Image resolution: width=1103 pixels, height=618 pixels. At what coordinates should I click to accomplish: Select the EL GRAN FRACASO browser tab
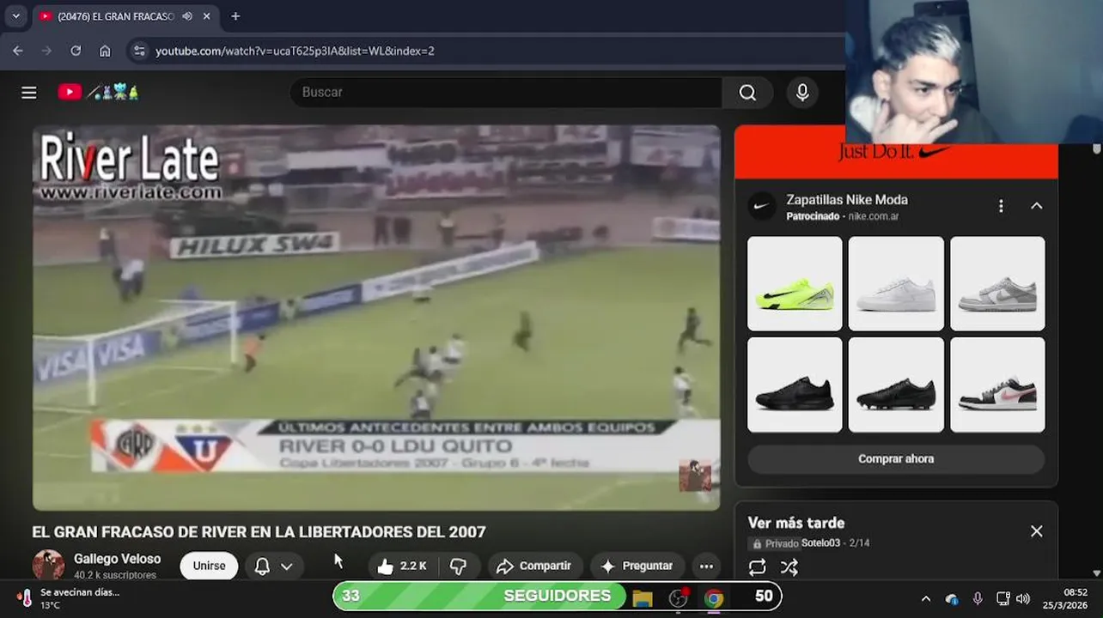pyautogui.click(x=125, y=16)
